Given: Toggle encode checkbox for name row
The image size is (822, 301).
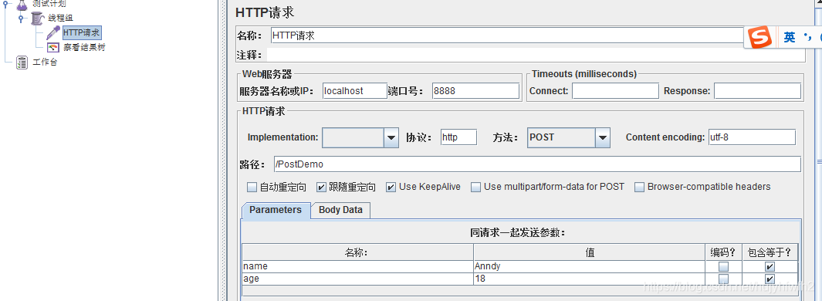Looking at the screenshot, I should [x=723, y=266].
